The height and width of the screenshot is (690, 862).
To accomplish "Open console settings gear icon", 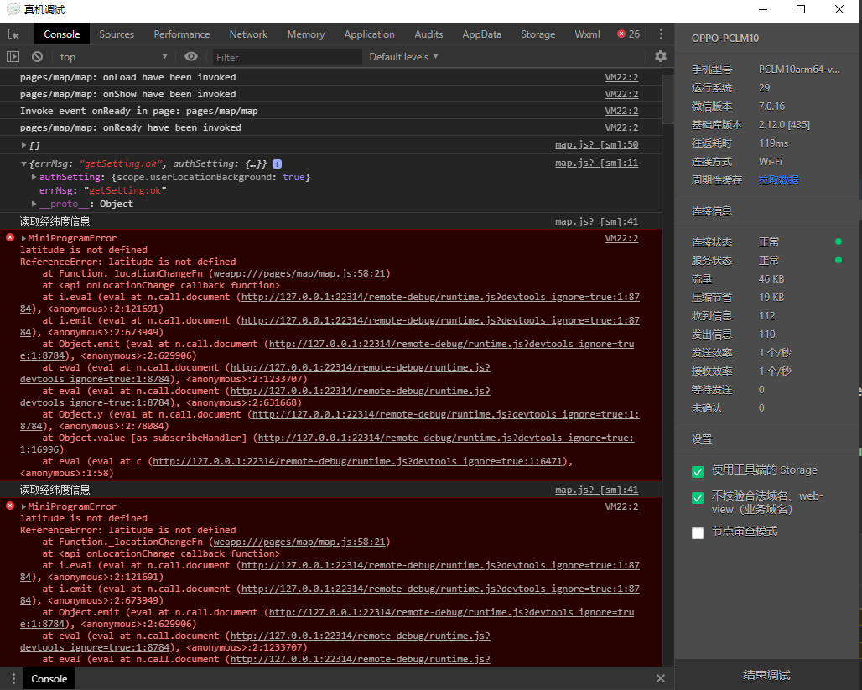I will [x=661, y=56].
